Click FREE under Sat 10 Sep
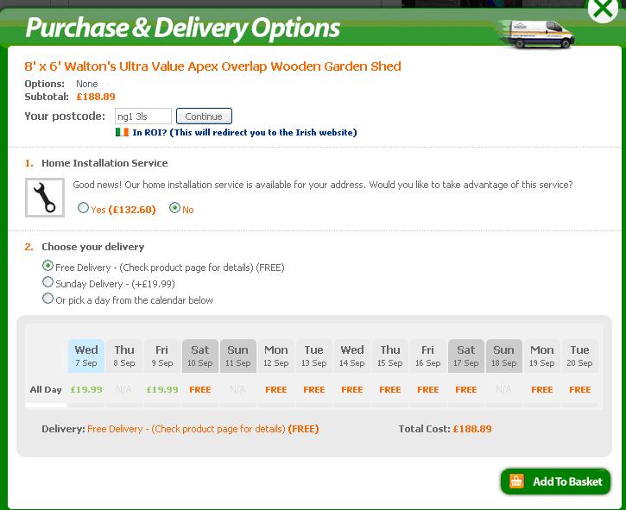The height and width of the screenshot is (510, 626). [x=200, y=389]
